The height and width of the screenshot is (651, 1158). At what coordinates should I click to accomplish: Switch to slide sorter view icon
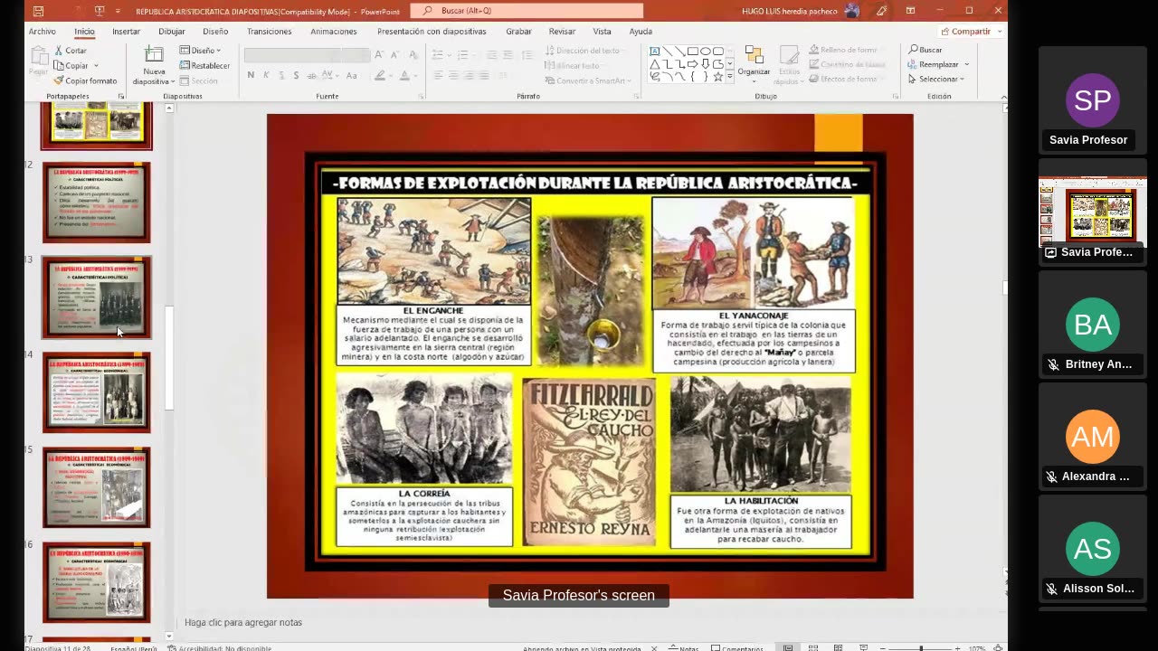coord(813,647)
